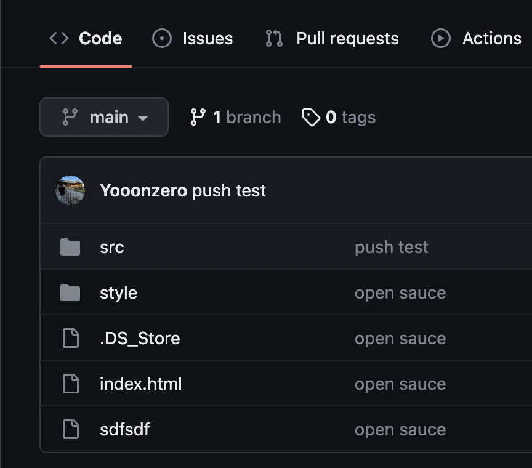This screenshot has width=532, height=468.
Task: Click the src folder icon
Action: [70, 248]
